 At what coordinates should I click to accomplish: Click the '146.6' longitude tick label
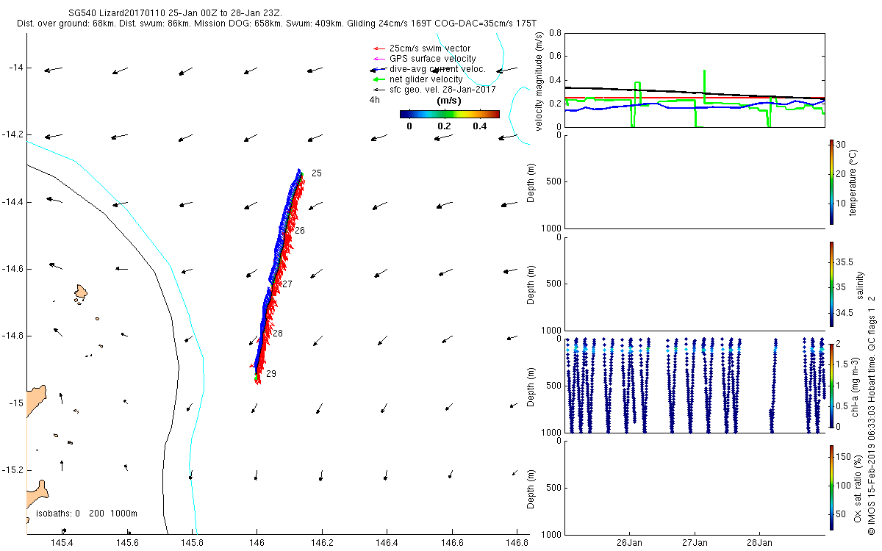451,544
